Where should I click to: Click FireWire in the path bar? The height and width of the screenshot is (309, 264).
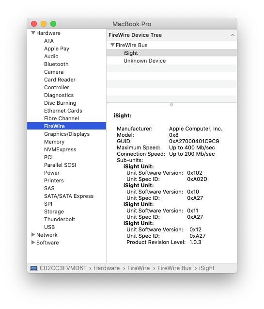pos(139,268)
